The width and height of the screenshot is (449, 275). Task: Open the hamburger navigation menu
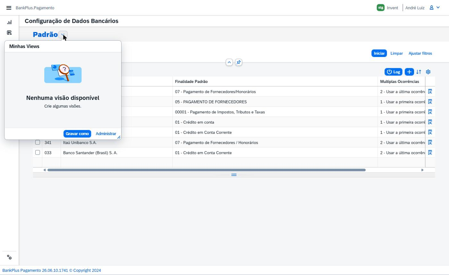[9, 8]
